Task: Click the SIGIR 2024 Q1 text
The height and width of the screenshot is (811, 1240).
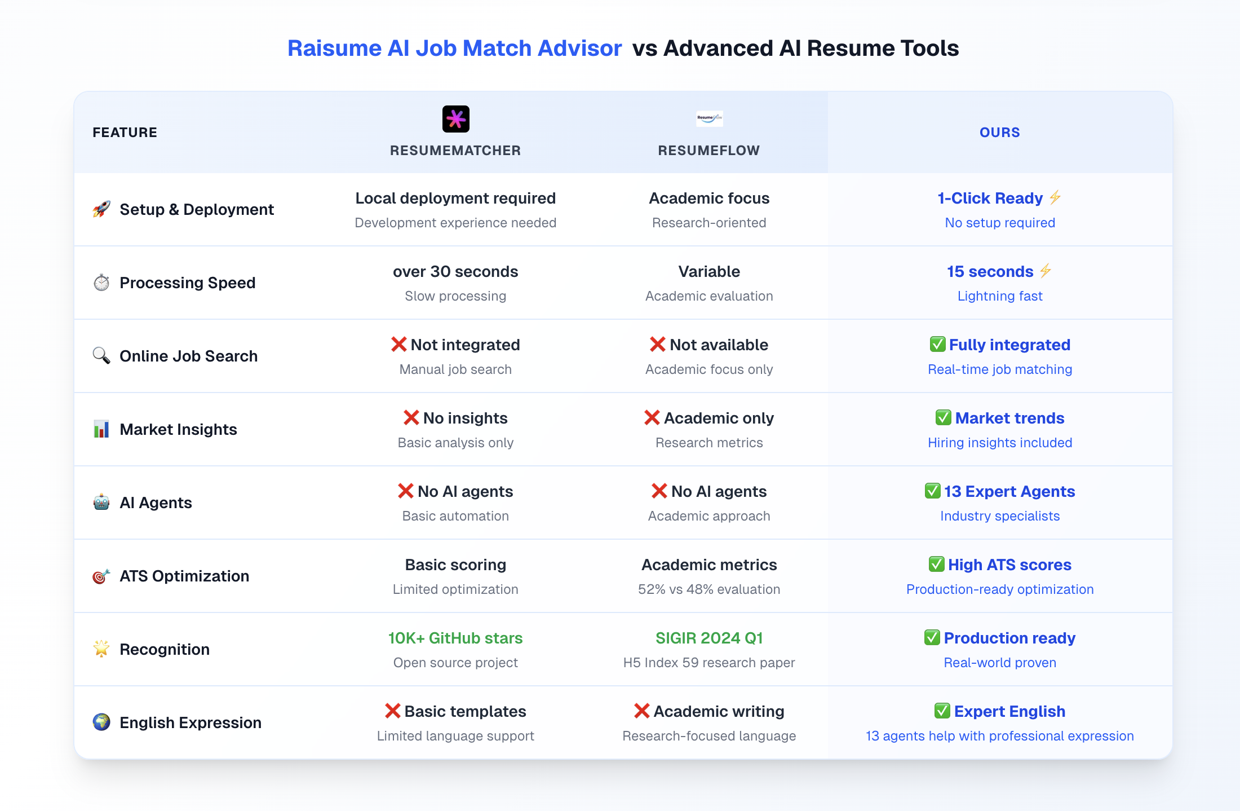Action: click(709, 638)
